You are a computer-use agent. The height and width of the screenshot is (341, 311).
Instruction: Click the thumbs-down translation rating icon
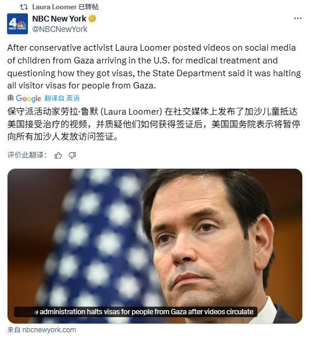click(x=72, y=155)
